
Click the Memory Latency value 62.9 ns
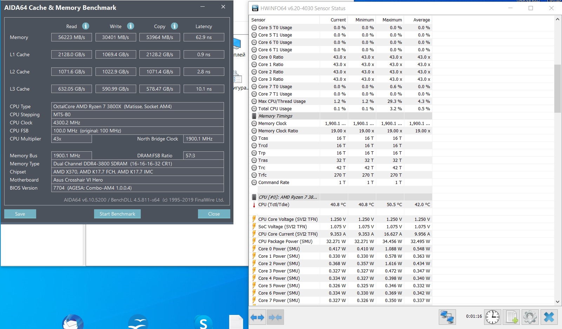204,37
